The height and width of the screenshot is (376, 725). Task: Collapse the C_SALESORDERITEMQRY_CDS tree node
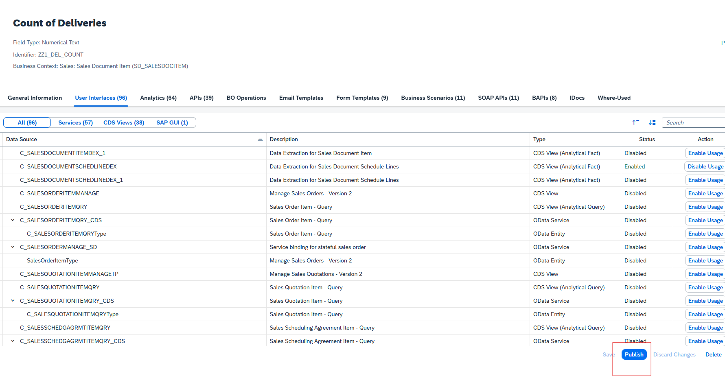click(x=13, y=220)
